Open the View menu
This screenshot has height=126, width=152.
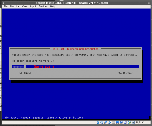(25, 6)
